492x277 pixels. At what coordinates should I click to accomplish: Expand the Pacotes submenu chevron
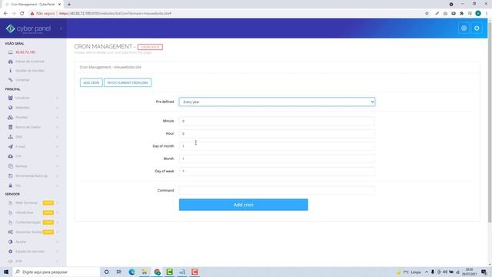tap(58, 118)
